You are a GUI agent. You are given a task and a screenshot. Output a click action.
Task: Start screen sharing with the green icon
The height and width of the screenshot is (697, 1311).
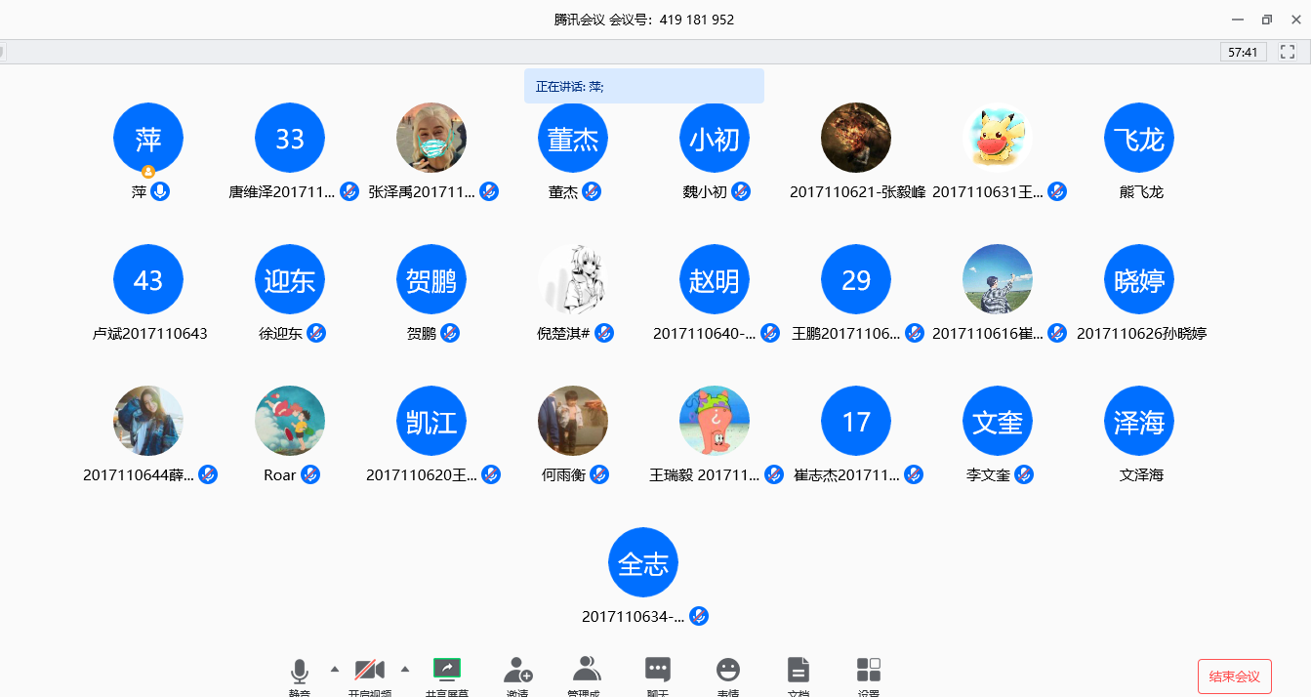click(447, 670)
